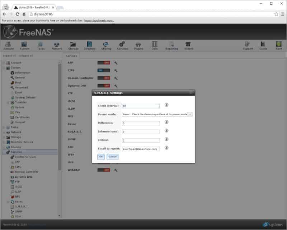Image resolution: width=287 pixels, height=230 pixels.
Task: Show info for Check interval field
Action: coord(166,105)
